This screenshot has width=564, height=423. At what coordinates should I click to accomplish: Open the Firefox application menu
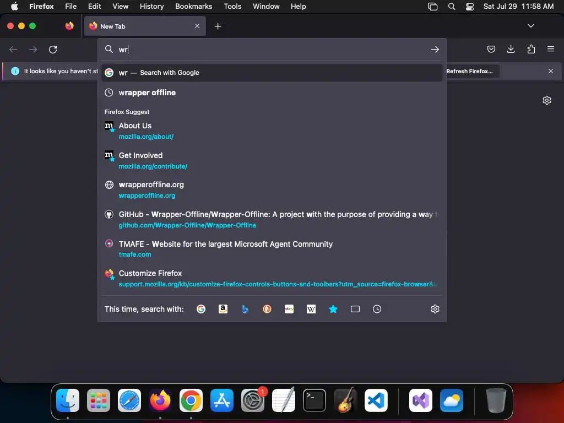point(41,7)
